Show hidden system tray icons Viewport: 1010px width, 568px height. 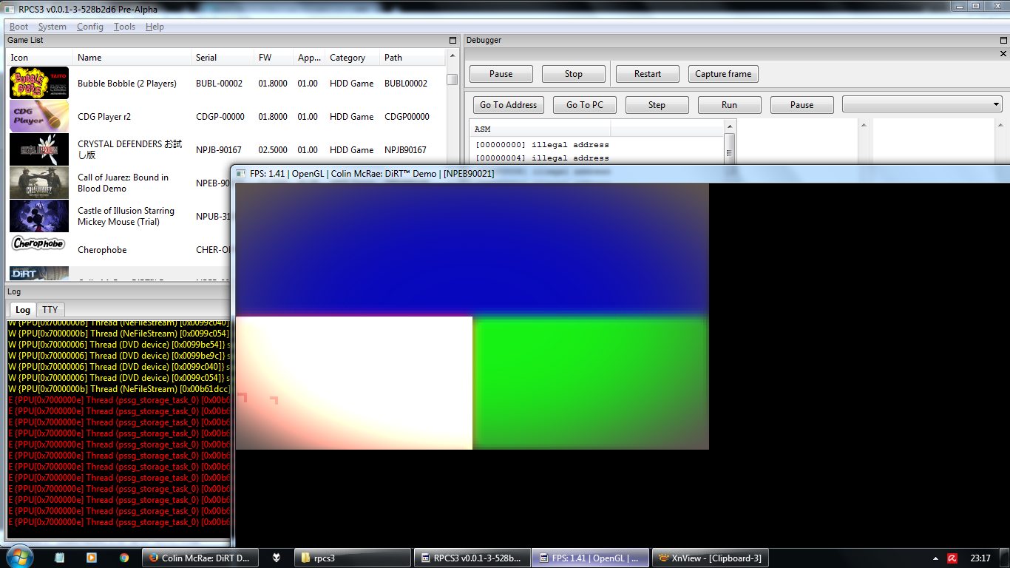(x=936, y=558)
